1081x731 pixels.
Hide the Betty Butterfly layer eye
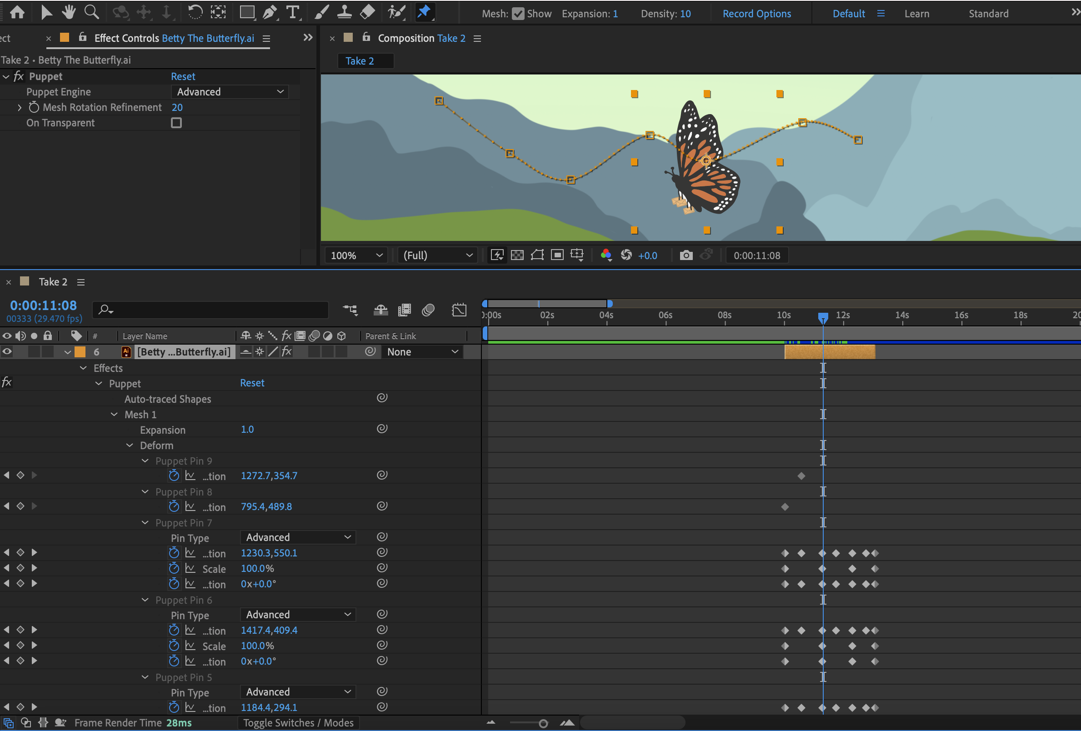coord(7,352)
